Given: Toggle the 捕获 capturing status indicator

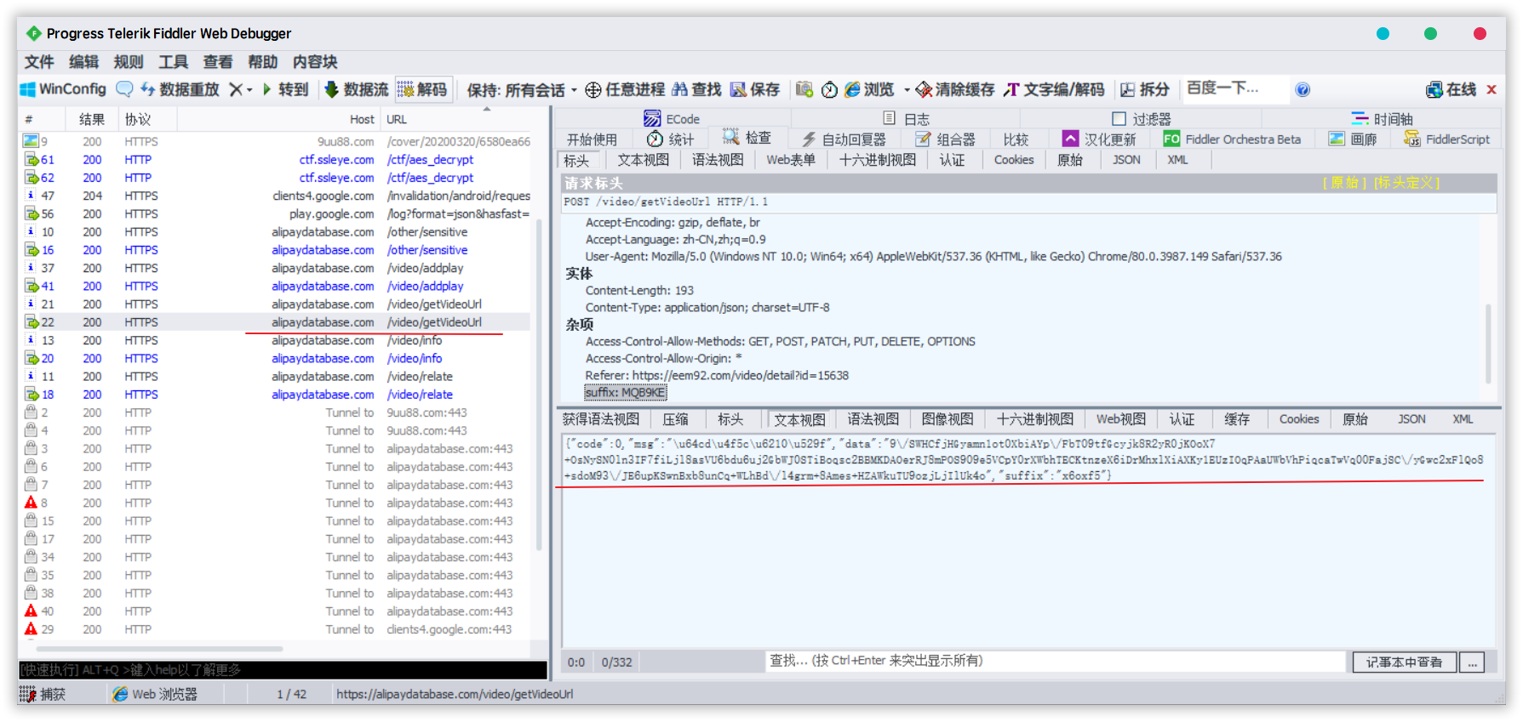Looking at the screenshot, I should coord(43,695).
